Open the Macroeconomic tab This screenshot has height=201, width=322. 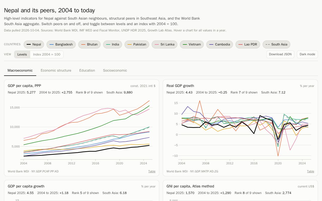point(20,71)
